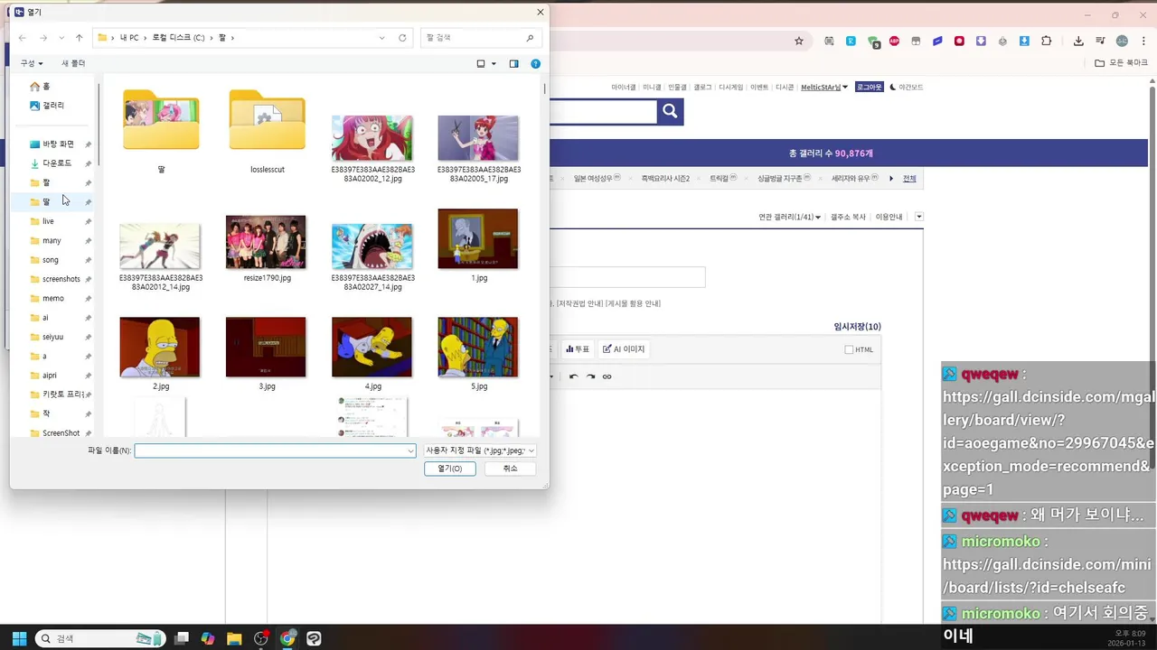Check the HTML checkbox in editor
The width and height of the screenshot is (1157, 650).
849,349
